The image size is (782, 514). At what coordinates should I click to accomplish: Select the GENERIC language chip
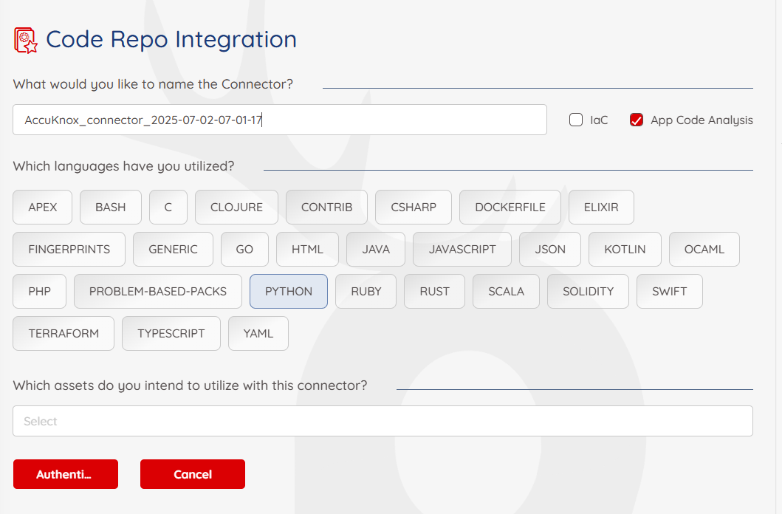pyautogui.click(x=173, y=250)
